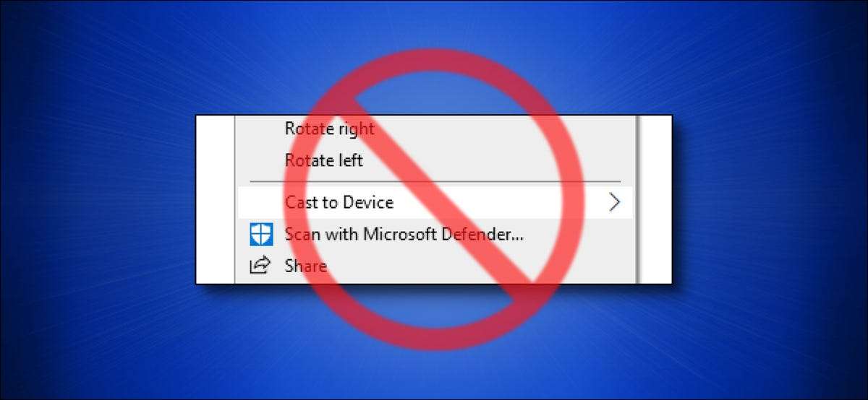The height and width of the screenshot is (400, 868).
Task: Click white panel left of the context menu
Action: click(216, 199)
